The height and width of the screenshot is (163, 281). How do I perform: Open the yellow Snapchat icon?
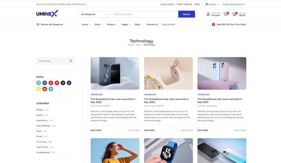point(39,89)
